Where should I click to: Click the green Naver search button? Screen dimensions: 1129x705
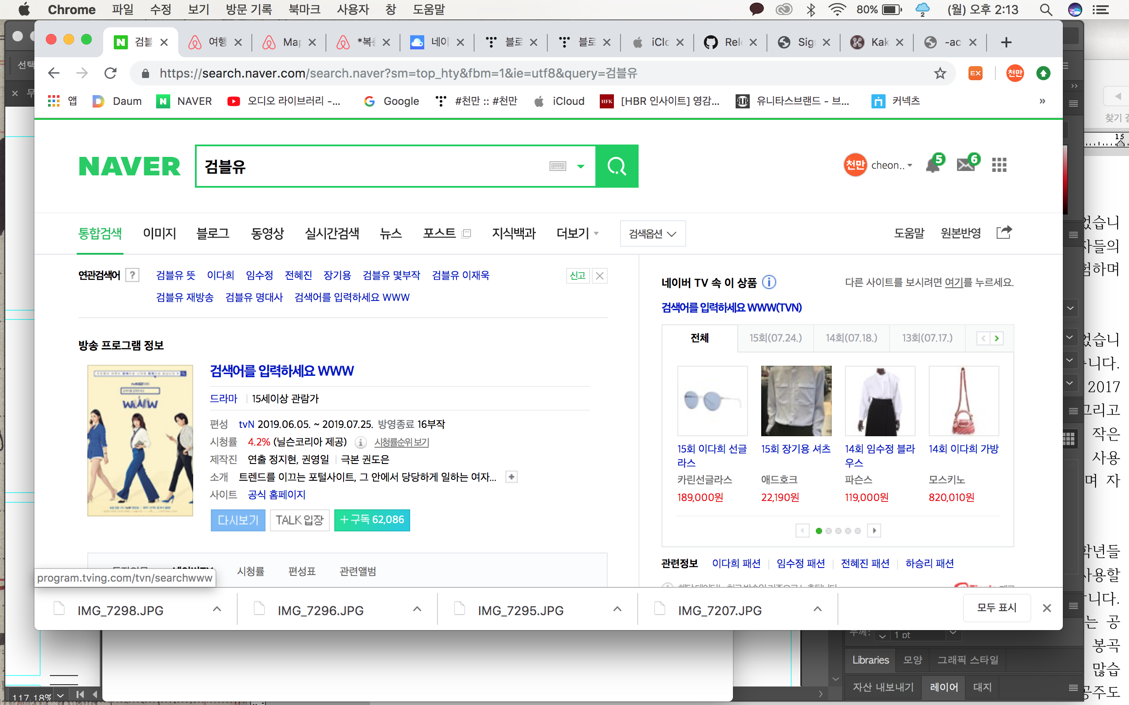(x=617, y=166)
